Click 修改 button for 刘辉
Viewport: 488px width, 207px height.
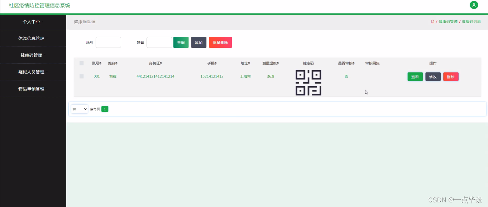coord(433,77)
